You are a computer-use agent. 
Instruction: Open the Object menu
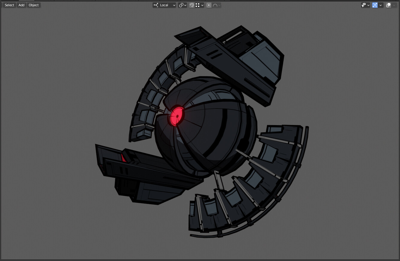pyautogui.click(x=33, y=5)
